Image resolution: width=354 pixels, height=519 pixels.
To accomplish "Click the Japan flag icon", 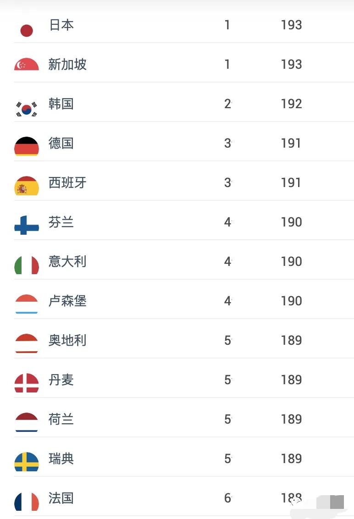I will point(27,29).
